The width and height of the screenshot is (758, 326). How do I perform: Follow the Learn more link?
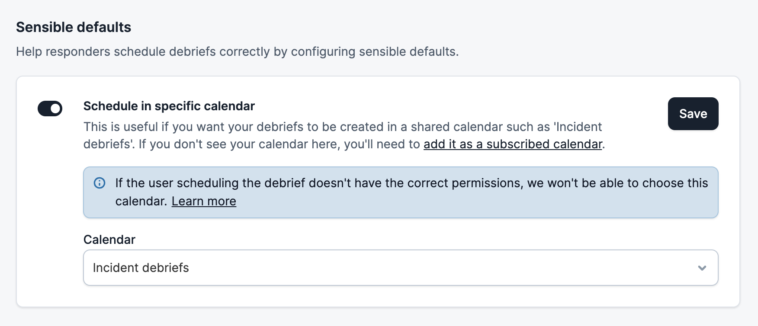(x=204, y=201)
